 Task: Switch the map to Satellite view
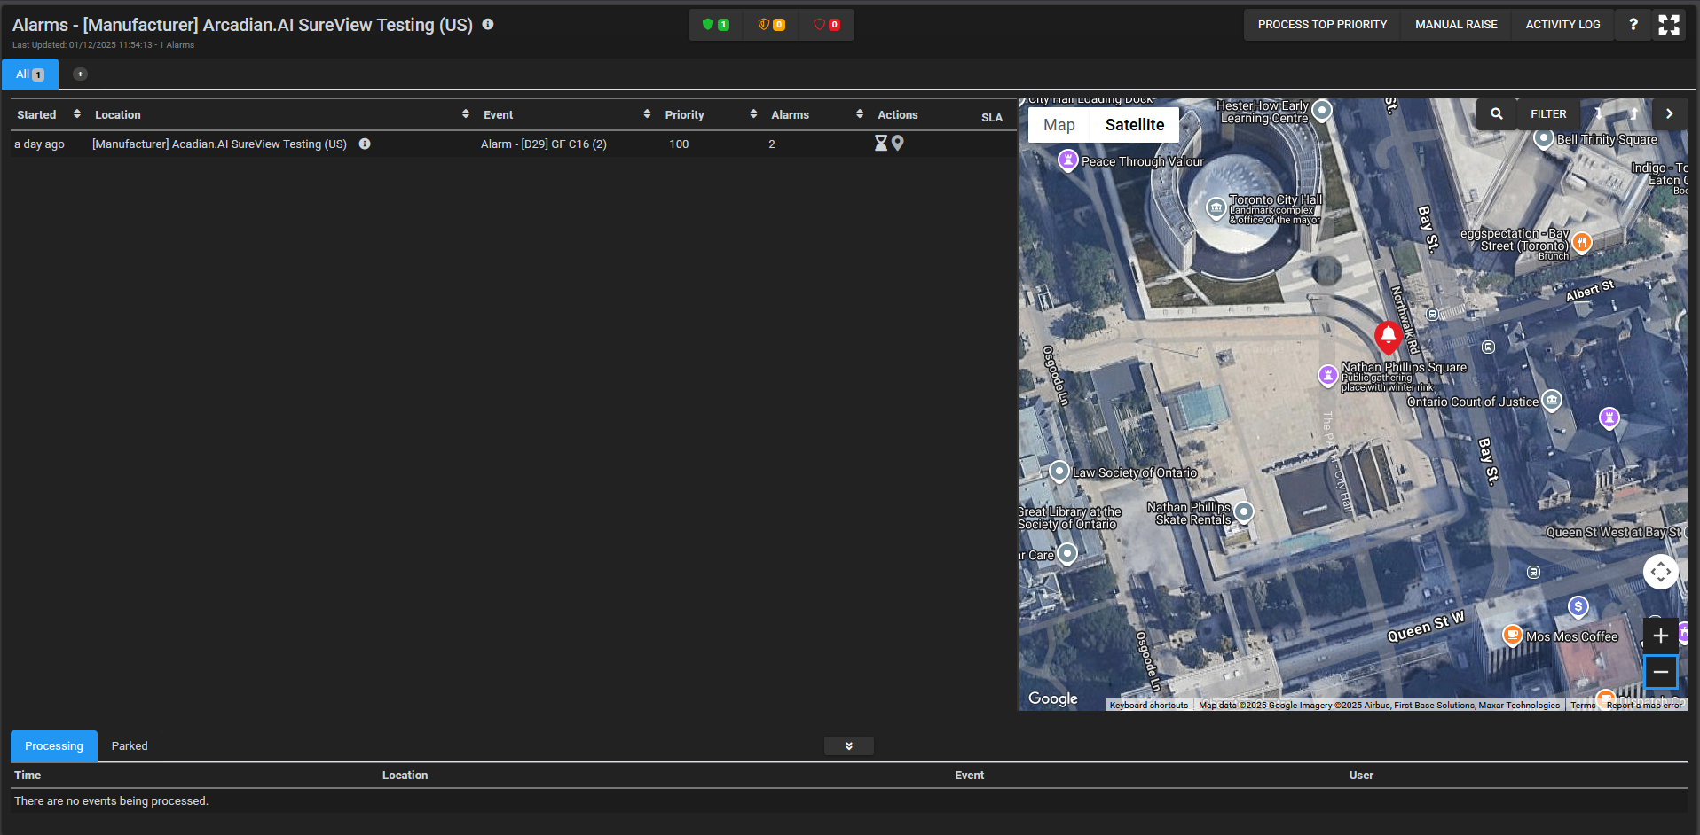(1134, 124)
